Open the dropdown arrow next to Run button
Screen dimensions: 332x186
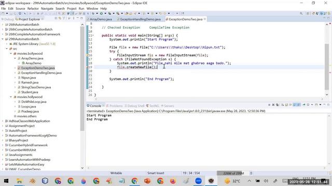105,13
